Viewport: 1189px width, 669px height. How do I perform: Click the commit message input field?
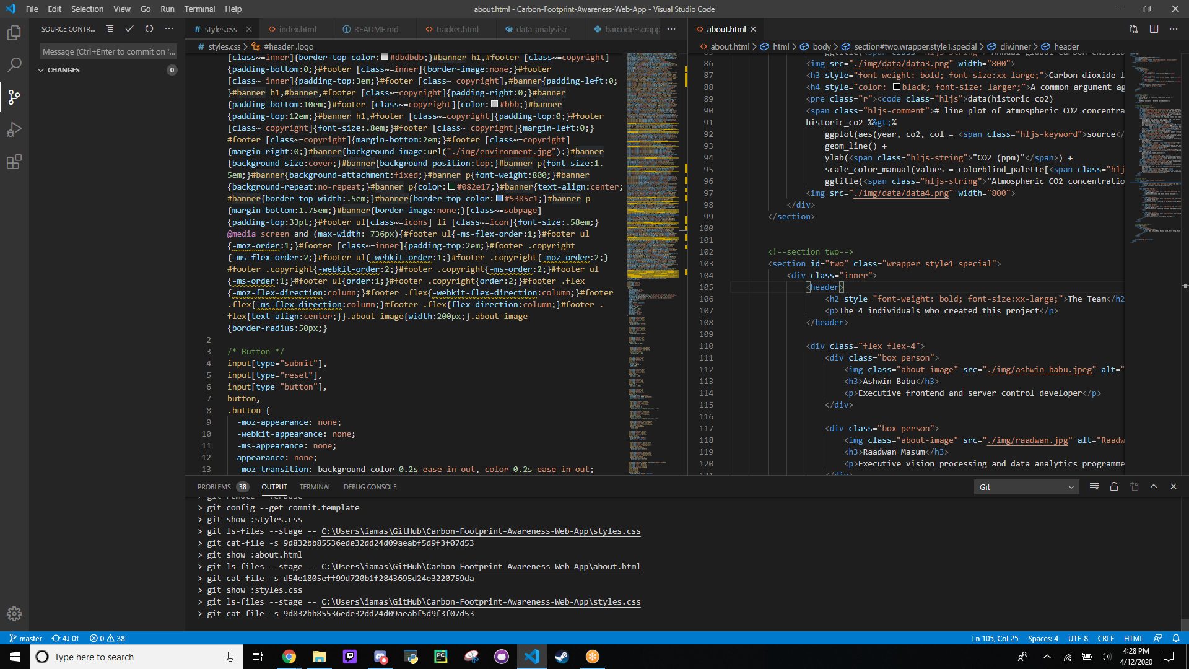[x=108, y=51]
